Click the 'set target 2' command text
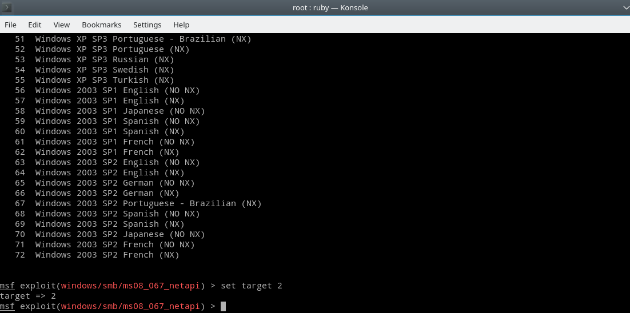The width and height of the screenshot is (630, 313). (252, 286)
